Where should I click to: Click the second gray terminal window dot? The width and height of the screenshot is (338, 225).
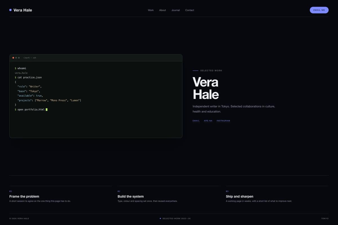[x=16, y=58]
